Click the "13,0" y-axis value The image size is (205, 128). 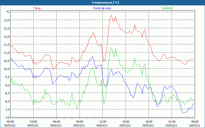pyautogui.click(x=7, y=20)
